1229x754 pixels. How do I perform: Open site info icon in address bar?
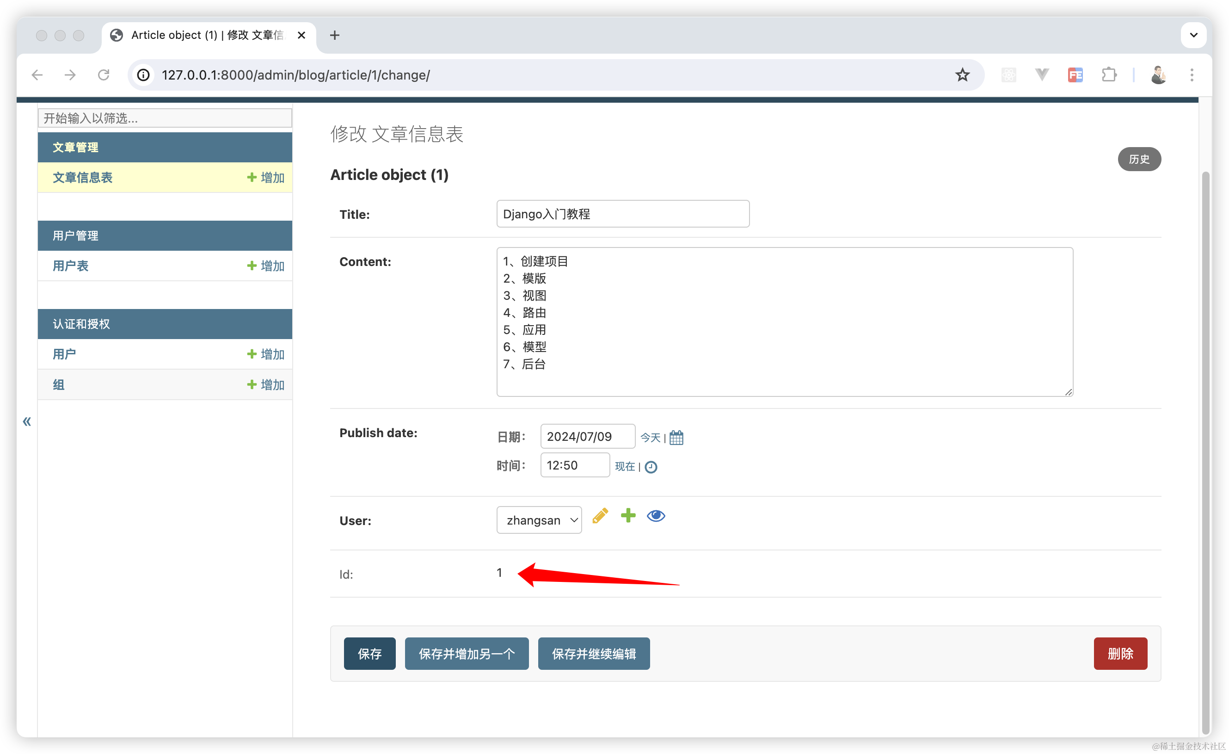coord(143,75)
